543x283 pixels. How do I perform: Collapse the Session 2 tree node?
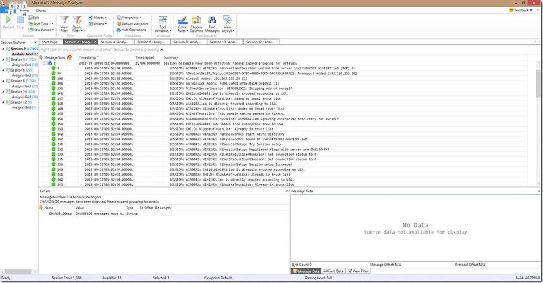click(x=3, y=49)
